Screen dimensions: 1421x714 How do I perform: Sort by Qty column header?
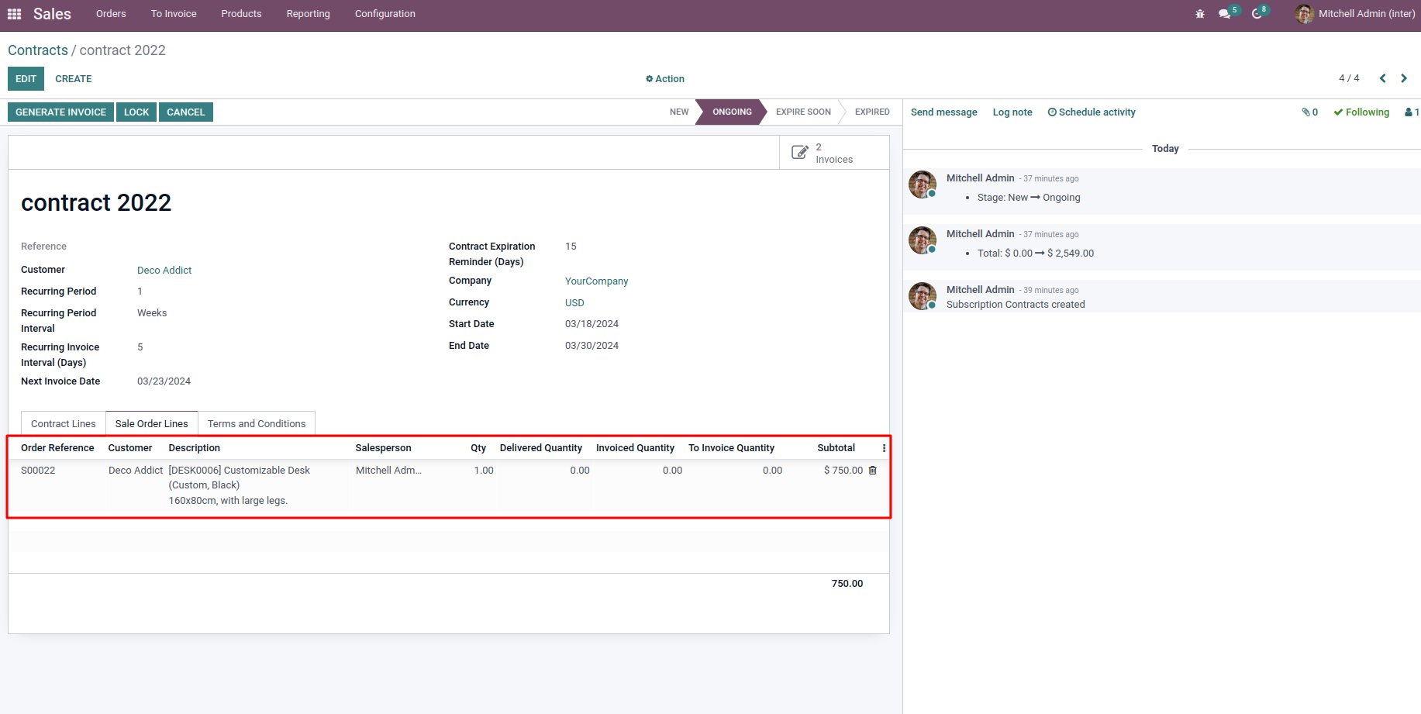point(478,448)
